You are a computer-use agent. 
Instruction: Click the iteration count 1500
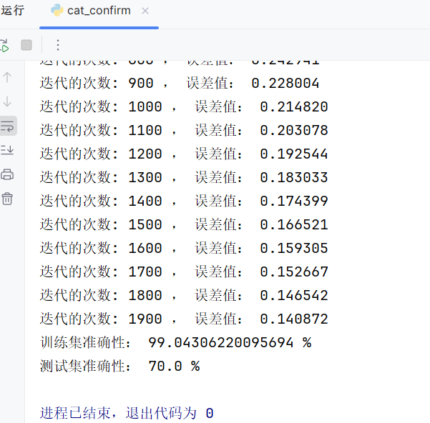tap(145, 224)
